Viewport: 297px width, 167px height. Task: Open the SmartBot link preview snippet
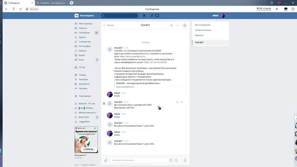click(x=138, y=85)
